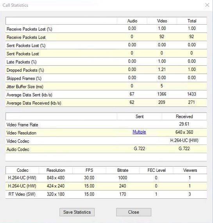Select the Video column header
The image size is (213, 223).
162,21
